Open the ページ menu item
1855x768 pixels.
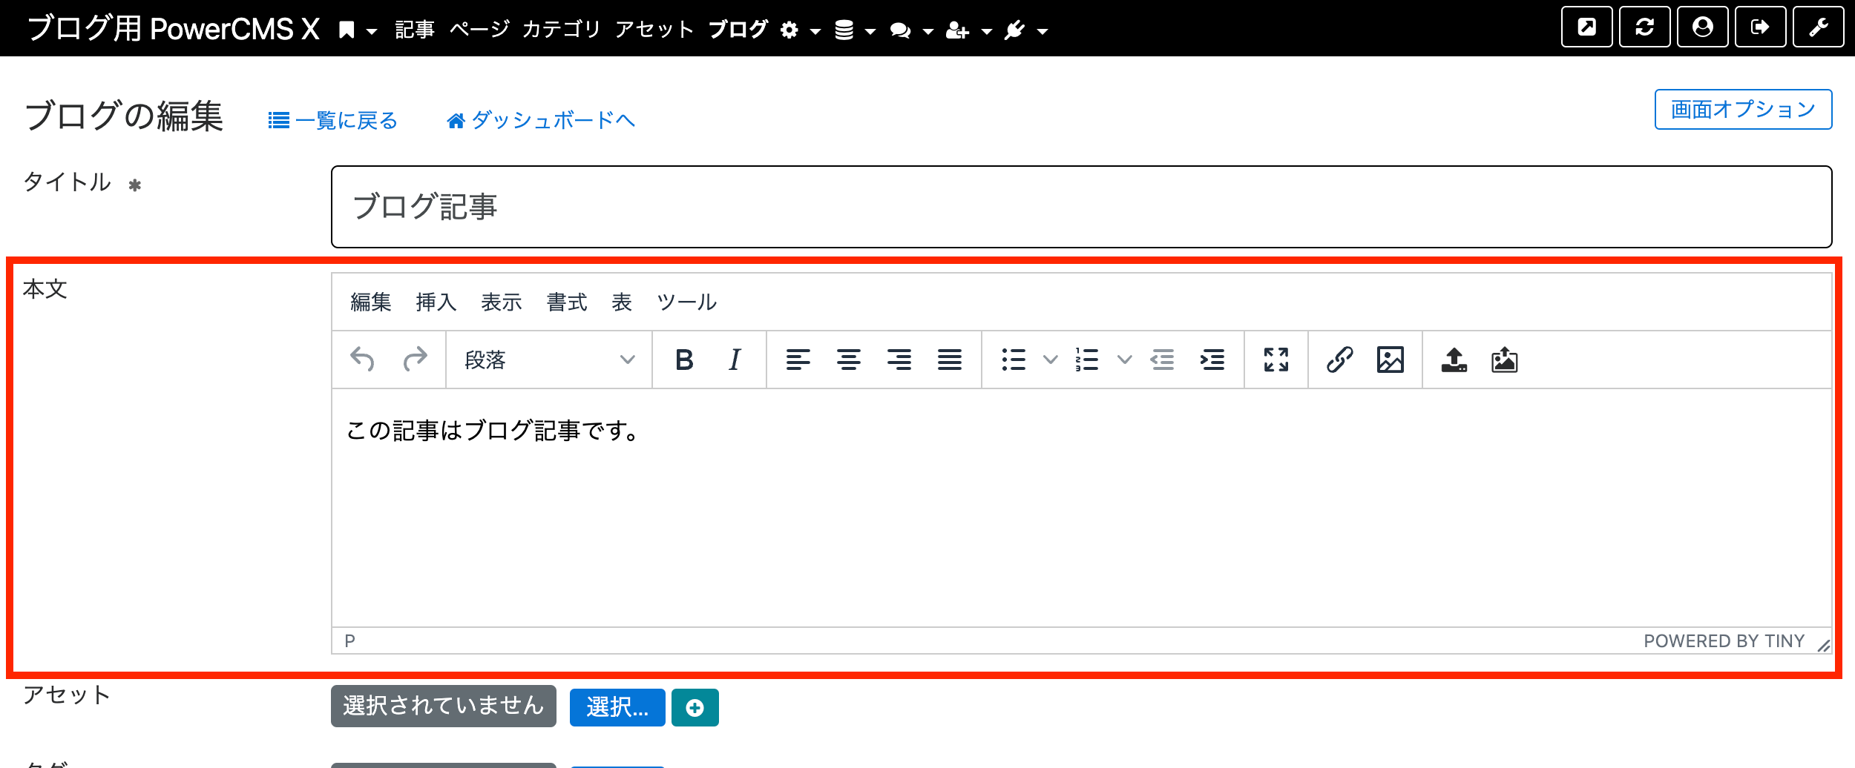click(x=479, y=30)
